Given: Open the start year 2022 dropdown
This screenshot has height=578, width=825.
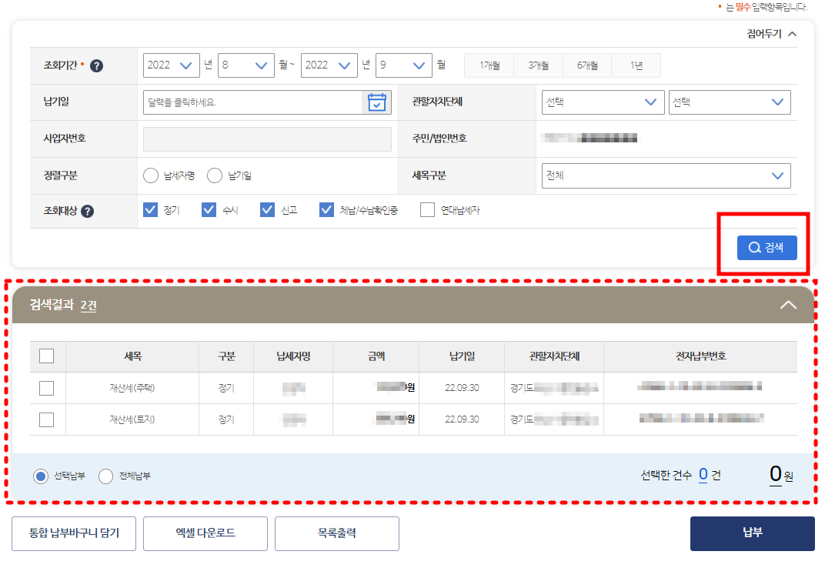Looking at the screenshot, I should [x=171, y=65].
